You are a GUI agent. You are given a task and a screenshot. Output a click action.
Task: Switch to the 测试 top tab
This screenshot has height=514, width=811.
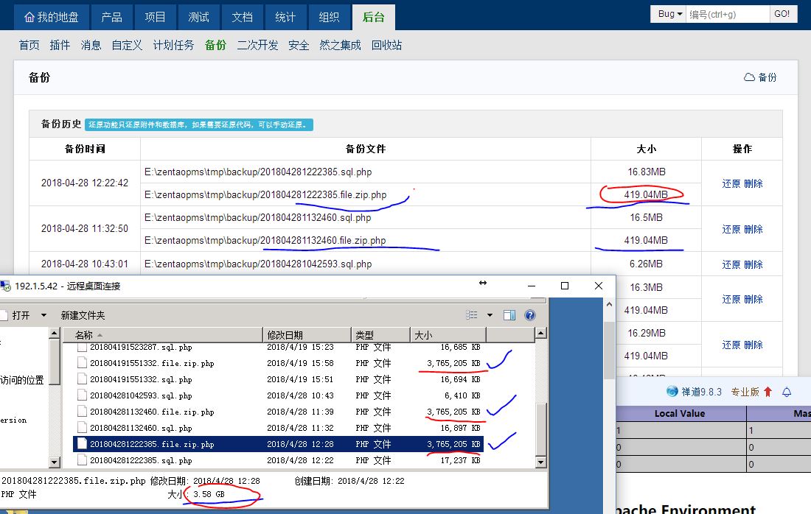coord(198,17)
